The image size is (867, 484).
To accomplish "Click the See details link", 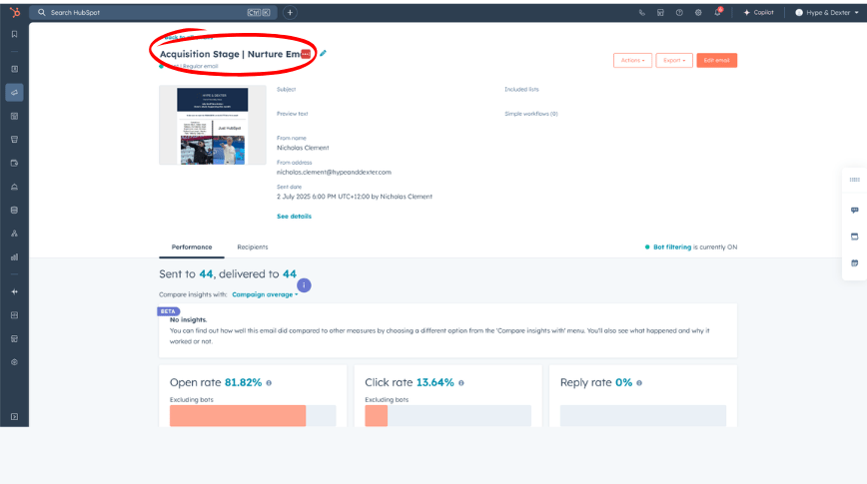I will tap(294, 216).
